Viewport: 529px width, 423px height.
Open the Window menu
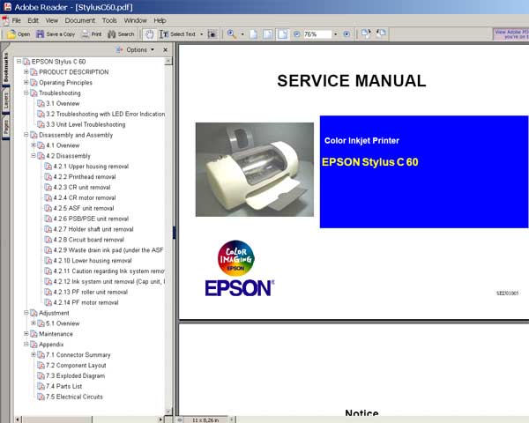click(135, 20)
